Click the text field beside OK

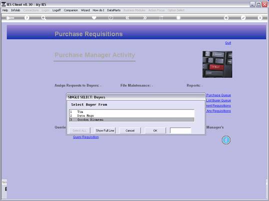point(180,130)
